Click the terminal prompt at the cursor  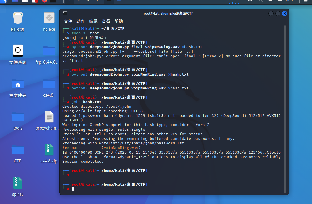[x=72, y=189]
